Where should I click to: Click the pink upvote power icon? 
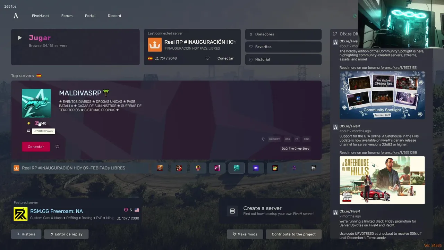click(x=37, y=123)
